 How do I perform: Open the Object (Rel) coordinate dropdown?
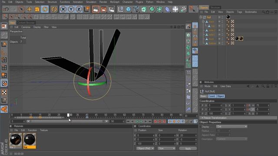145,148
